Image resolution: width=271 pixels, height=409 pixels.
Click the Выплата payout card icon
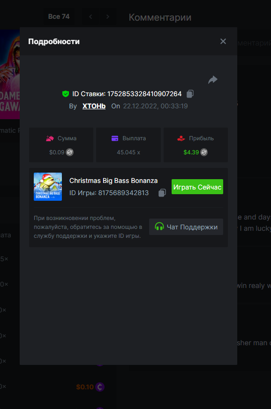[115, 138]
